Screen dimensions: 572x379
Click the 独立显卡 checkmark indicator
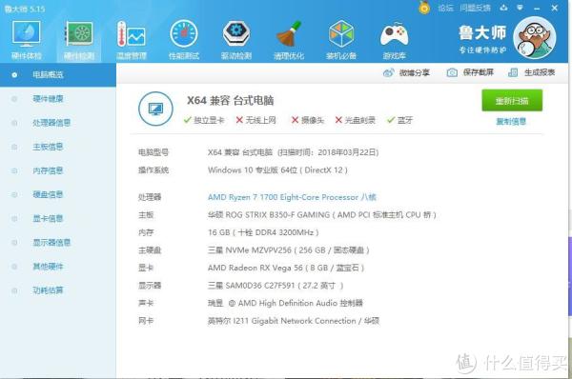click(x=204, y=120)
